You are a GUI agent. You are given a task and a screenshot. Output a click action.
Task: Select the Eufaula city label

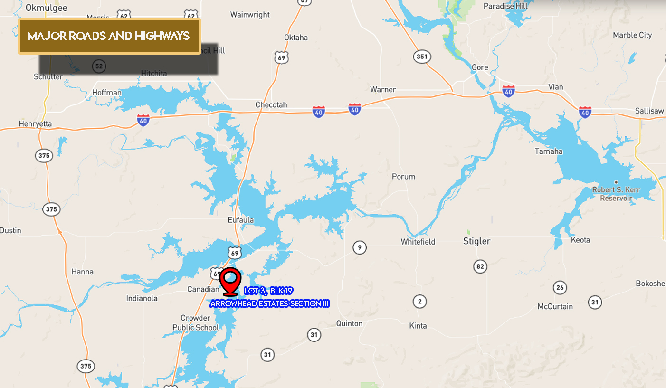pyautogui.click(x=241, y=220)
